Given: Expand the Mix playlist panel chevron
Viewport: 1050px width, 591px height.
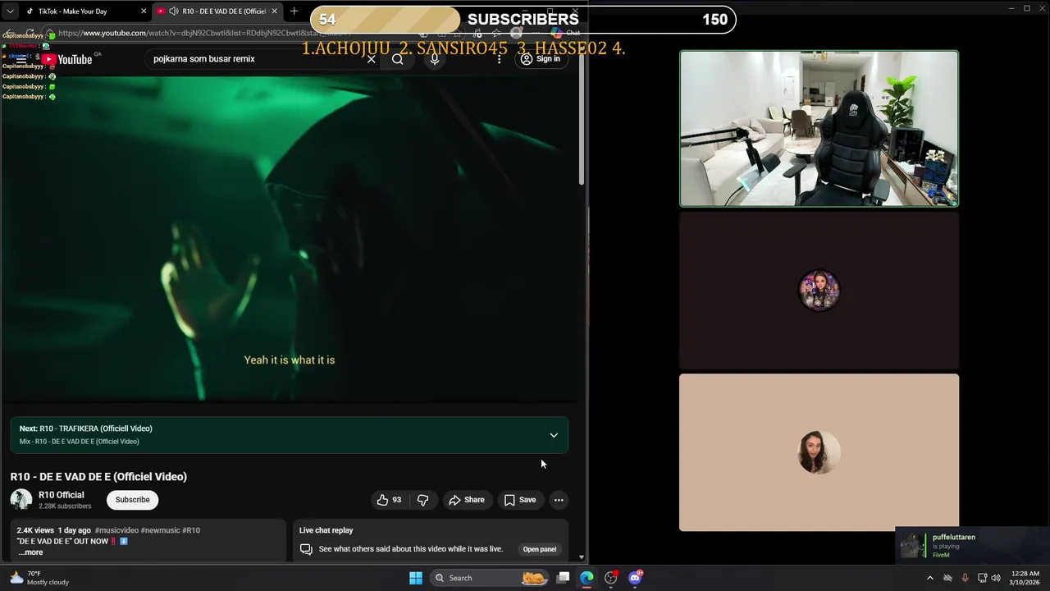Looking at the screenshot, I should pos(554,435).
